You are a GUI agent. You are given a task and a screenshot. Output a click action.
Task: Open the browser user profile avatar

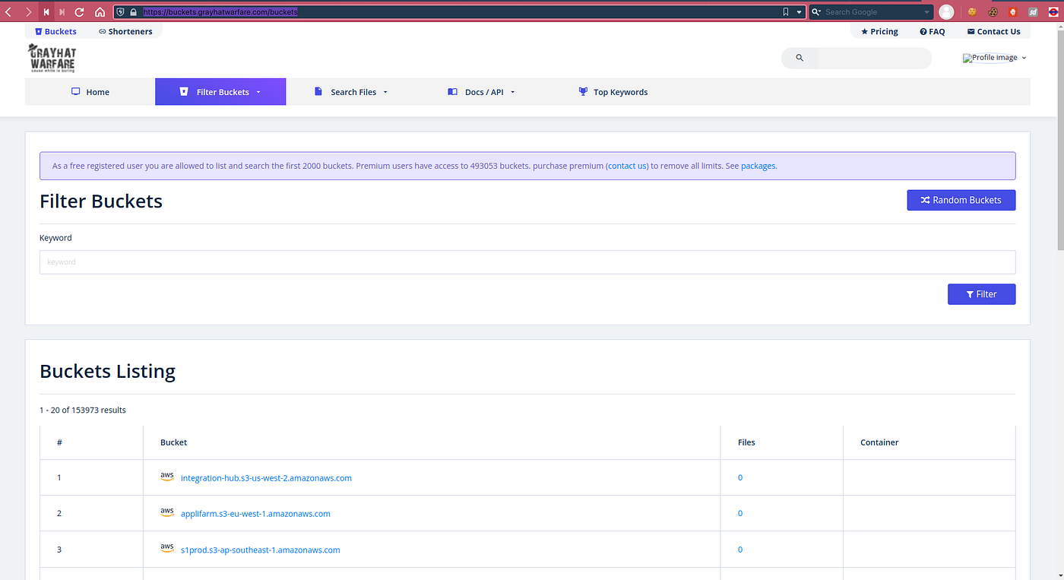coord(946,12)
